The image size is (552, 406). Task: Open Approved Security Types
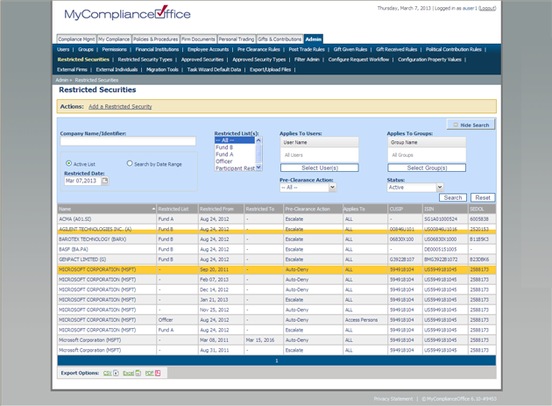pos(259,60)
